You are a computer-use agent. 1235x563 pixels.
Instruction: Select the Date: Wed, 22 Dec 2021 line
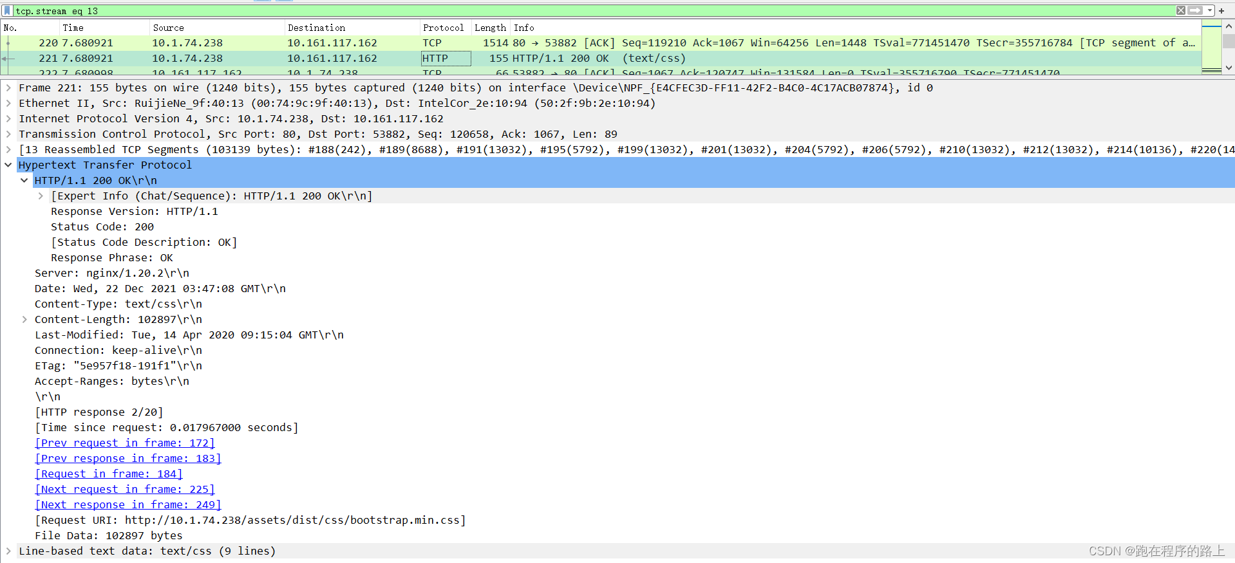160,289
